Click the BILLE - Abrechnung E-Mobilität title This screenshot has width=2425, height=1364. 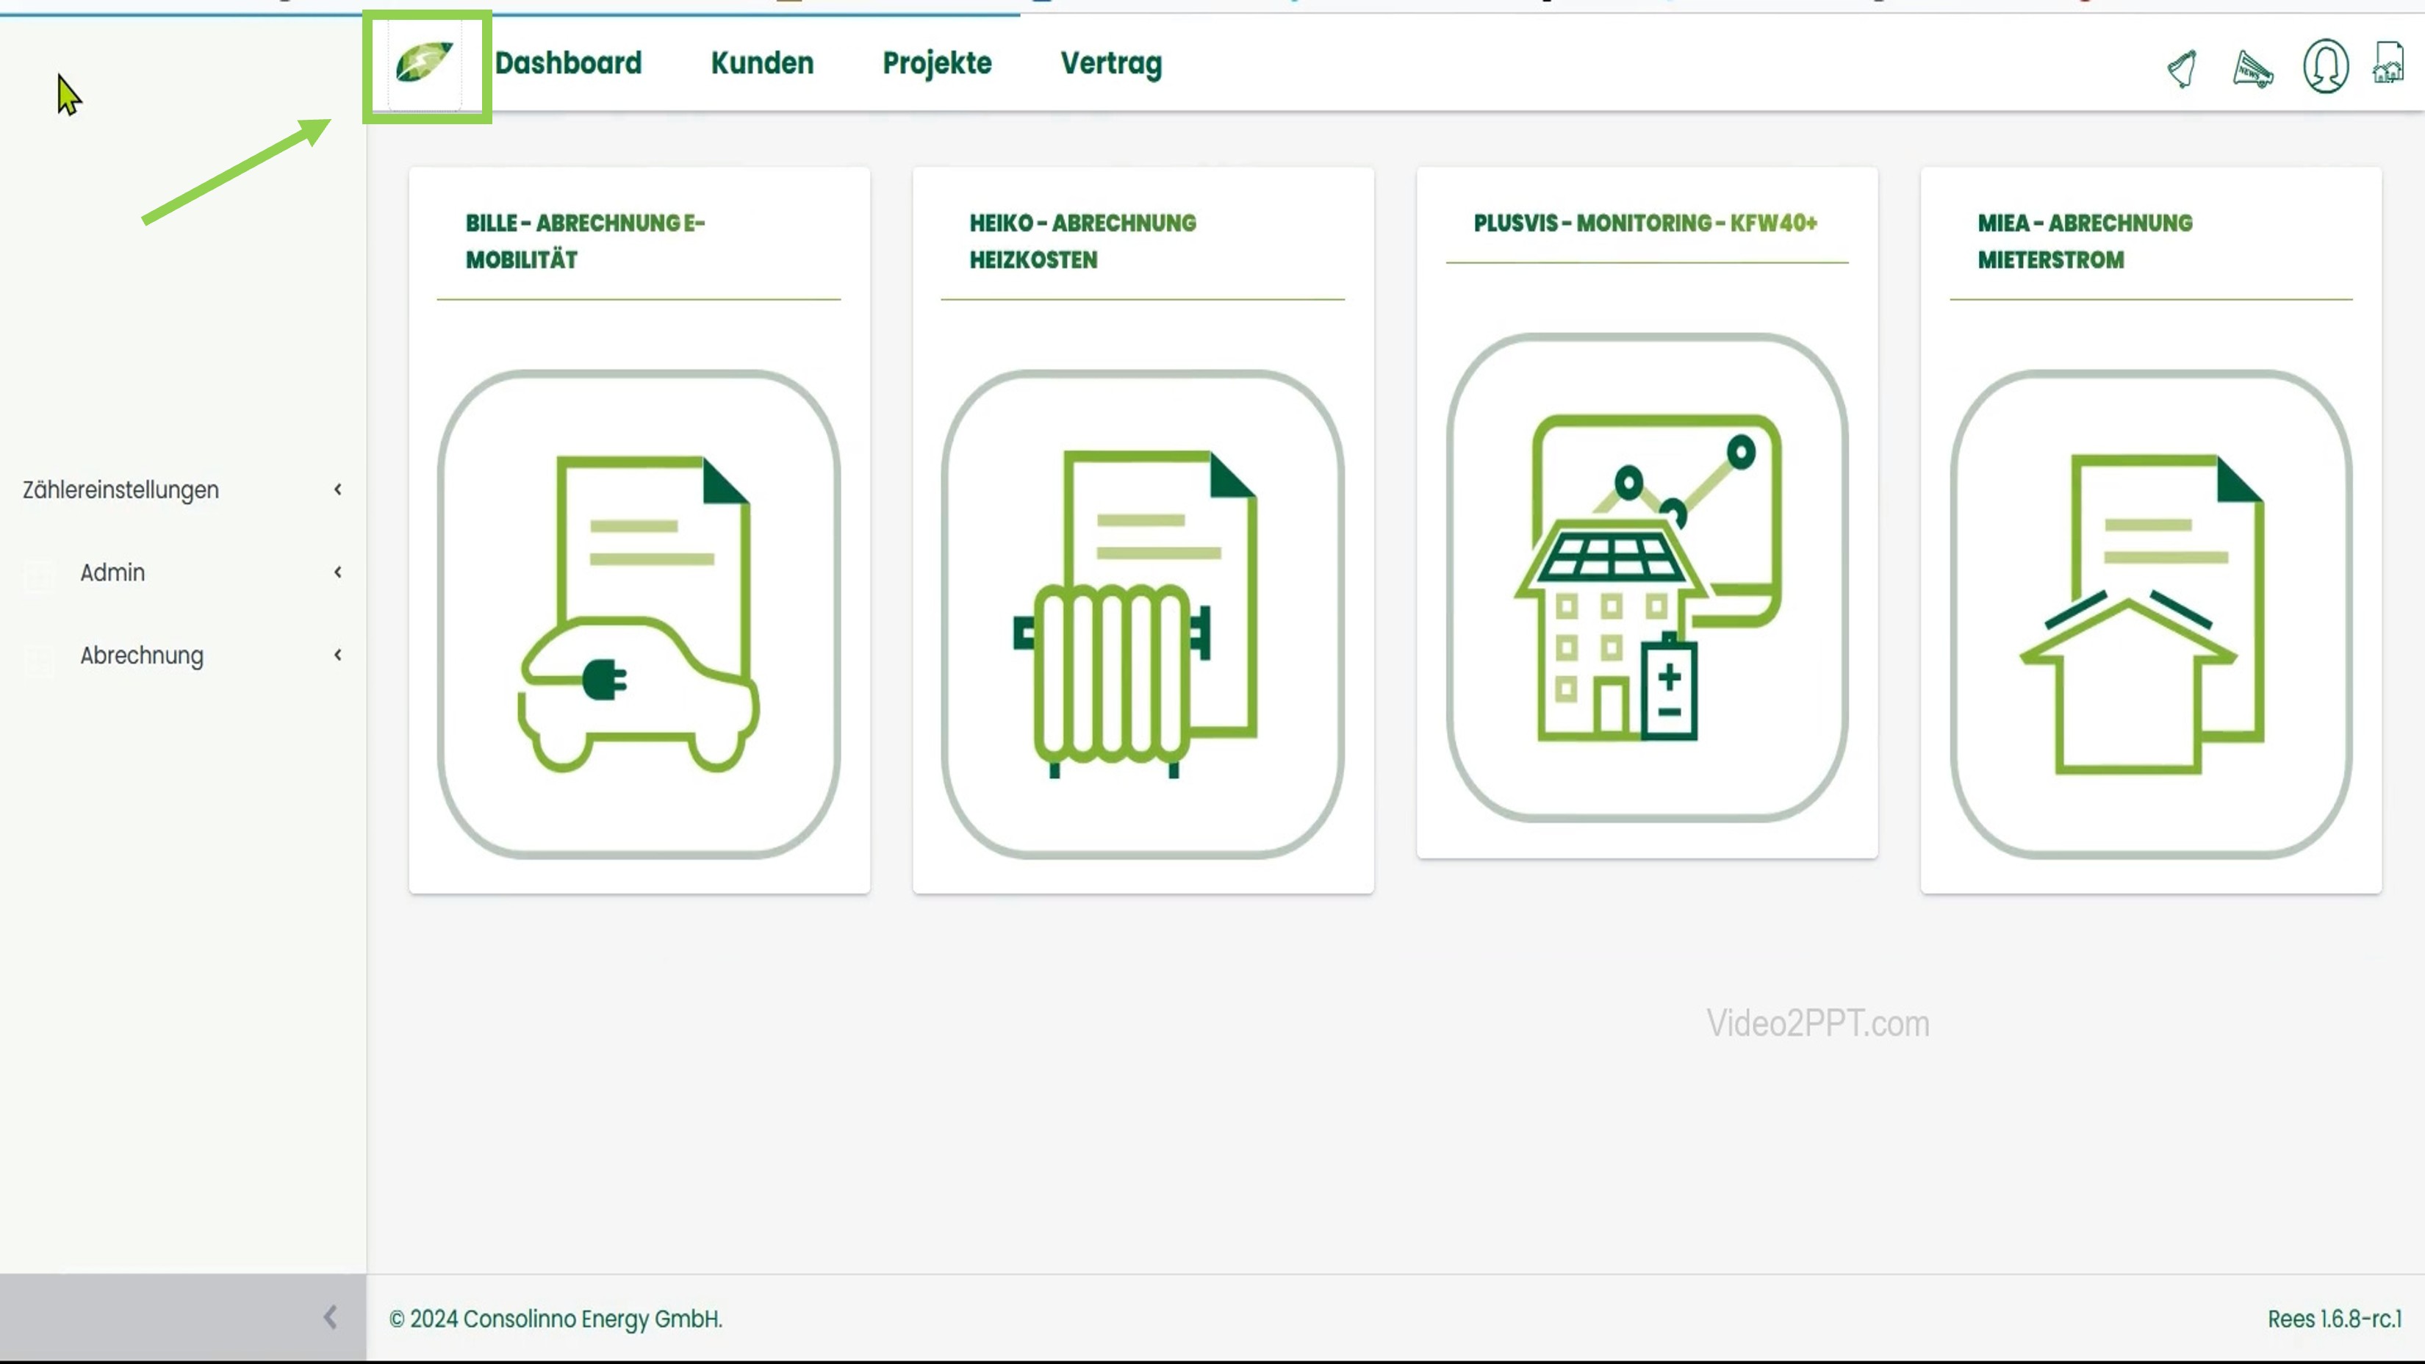pos(585,241)
